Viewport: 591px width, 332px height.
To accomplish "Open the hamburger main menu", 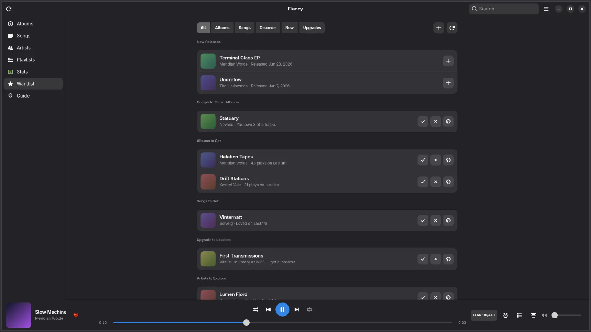I will tap(546, 9).
